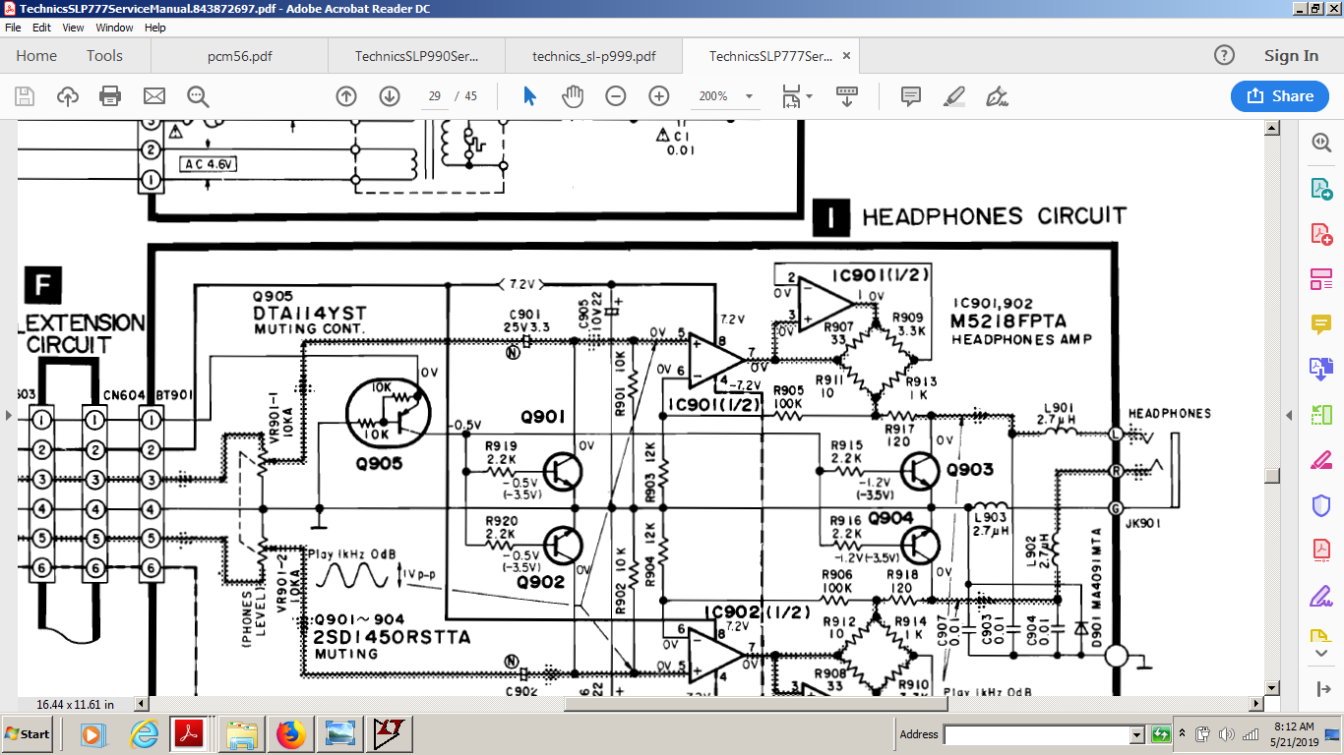Viewport: 1344px width, 755px height.
Task: Activate the Hand pan tool
Action: [x=573, y=96]
